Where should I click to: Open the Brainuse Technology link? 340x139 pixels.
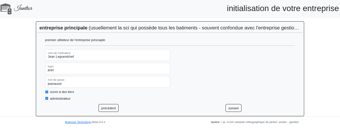[78, 122]
